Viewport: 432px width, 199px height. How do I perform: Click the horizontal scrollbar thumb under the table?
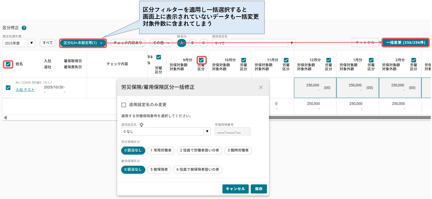(350, 118)
